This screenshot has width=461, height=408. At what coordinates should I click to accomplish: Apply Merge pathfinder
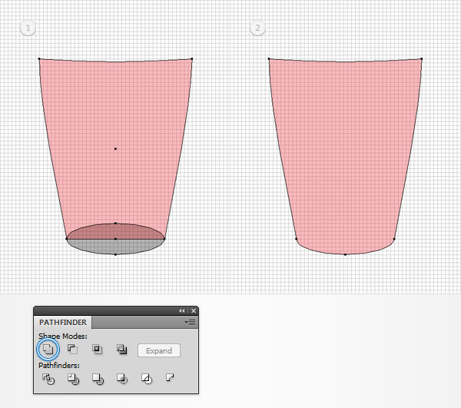click(x=98, y=379)
